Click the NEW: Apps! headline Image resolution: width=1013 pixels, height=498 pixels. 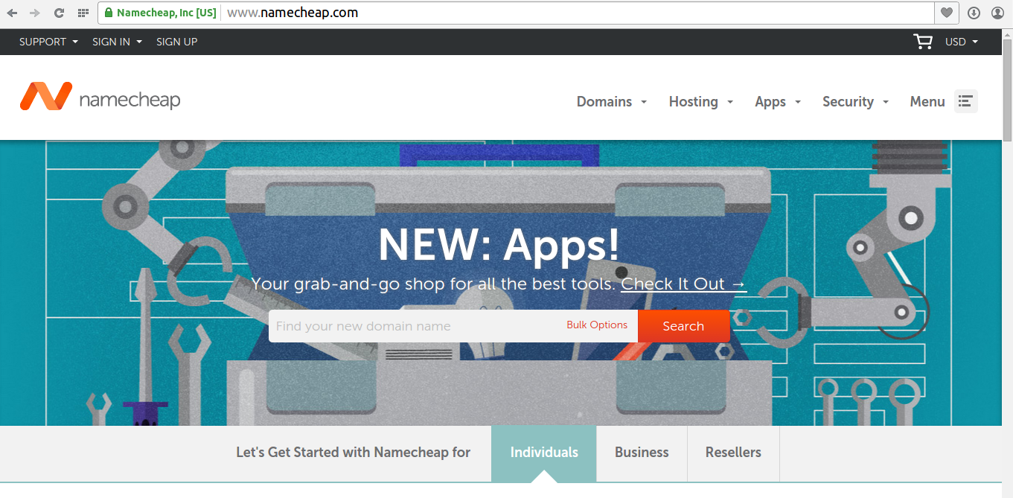(x=499, y=244)
